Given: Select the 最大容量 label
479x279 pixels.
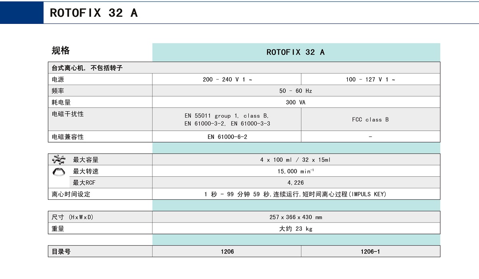Looking at the screenshot, I should [86, 160].
